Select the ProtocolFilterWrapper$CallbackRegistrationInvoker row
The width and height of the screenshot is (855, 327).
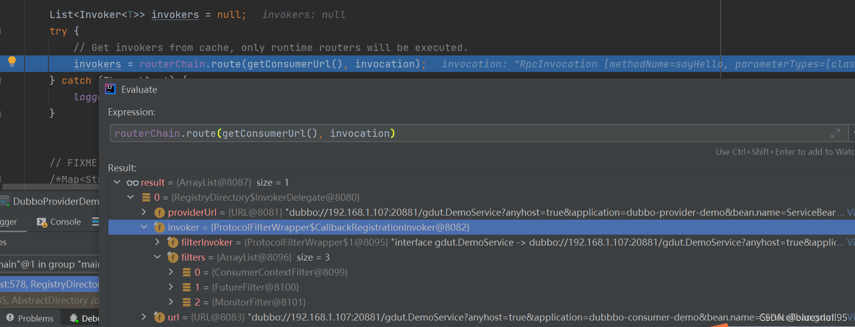tap(482, 227)
